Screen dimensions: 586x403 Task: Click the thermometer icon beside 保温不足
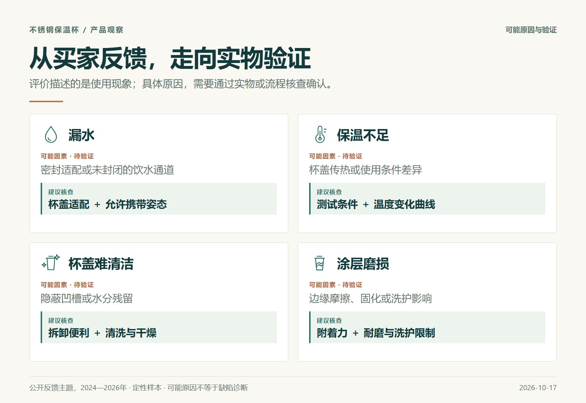(x=320, y=134)
